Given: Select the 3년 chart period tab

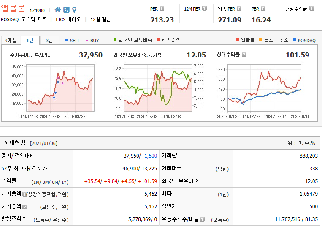Looking at the screenshot, I should click(x=49, y=40).
